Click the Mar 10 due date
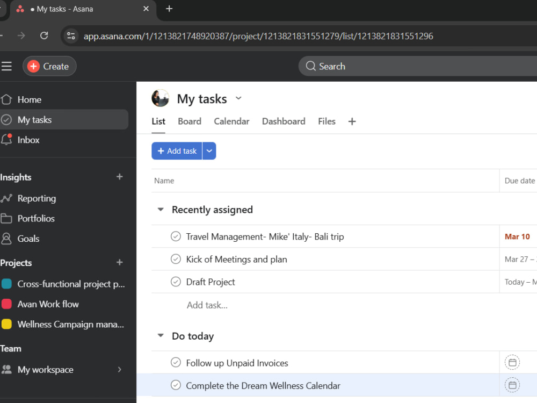Image resolution: width=537 pixels, height=403 pixels. 517,237
